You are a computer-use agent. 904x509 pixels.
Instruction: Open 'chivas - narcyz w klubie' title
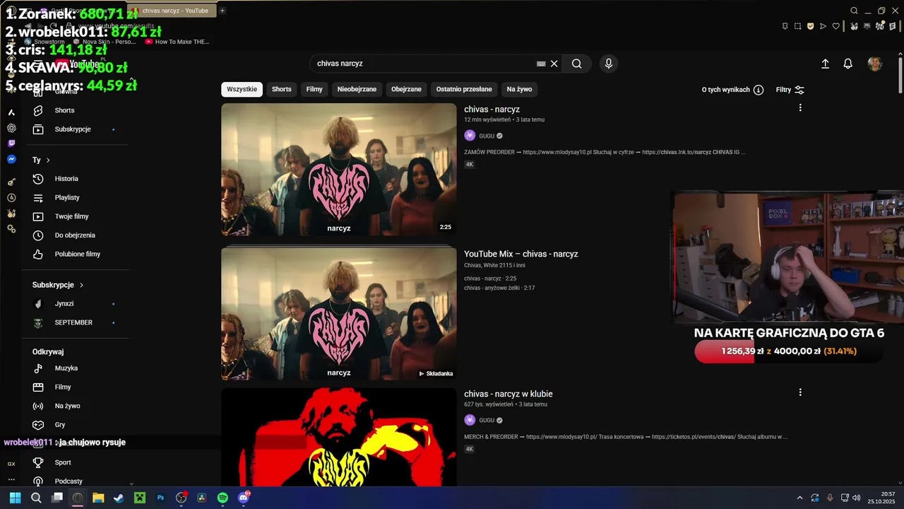tap(509, 394)
